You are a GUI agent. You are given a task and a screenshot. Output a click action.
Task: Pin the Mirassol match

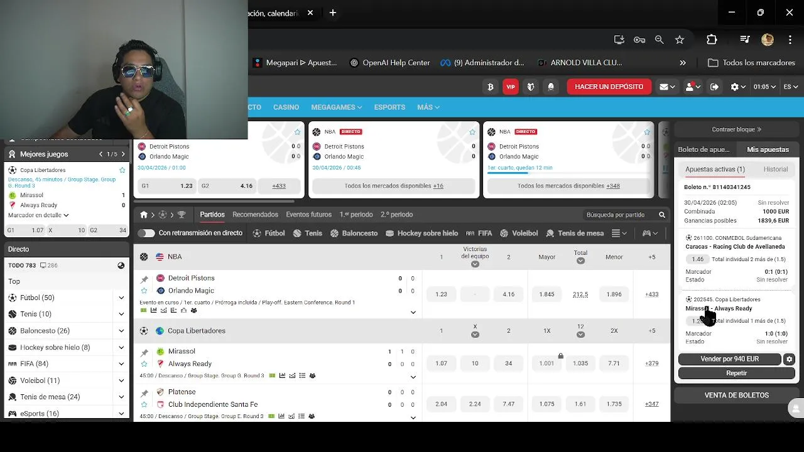[x=144, y=352]
